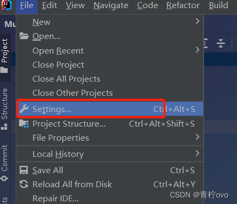Expand the New submenu arrow
Screen dimensions: 237x204
(x=198, y=21)
